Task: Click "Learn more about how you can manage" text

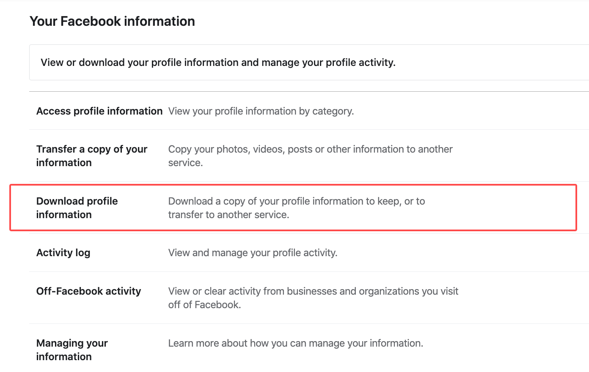Action: (x=295, y=343)
